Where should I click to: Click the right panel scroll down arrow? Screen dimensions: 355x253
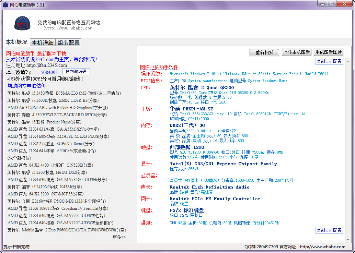[x=348, y=240]
